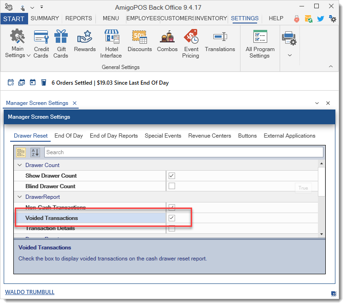
Task: Enable Blind Drawer Count checkbox
Action: (x=172, y=186)
